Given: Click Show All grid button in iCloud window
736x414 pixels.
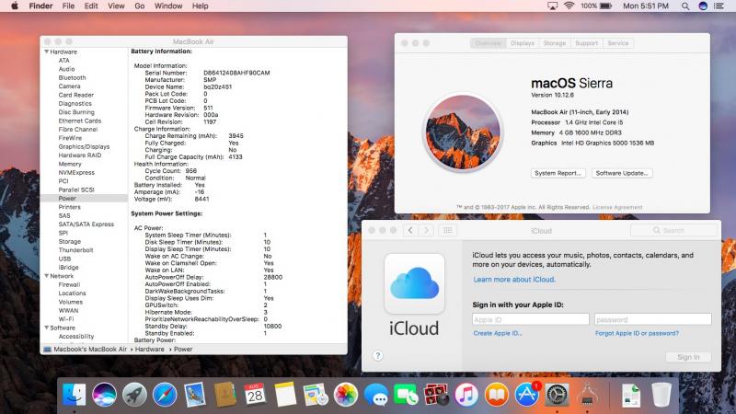Looking at the screenshot, I should [447, 231].
